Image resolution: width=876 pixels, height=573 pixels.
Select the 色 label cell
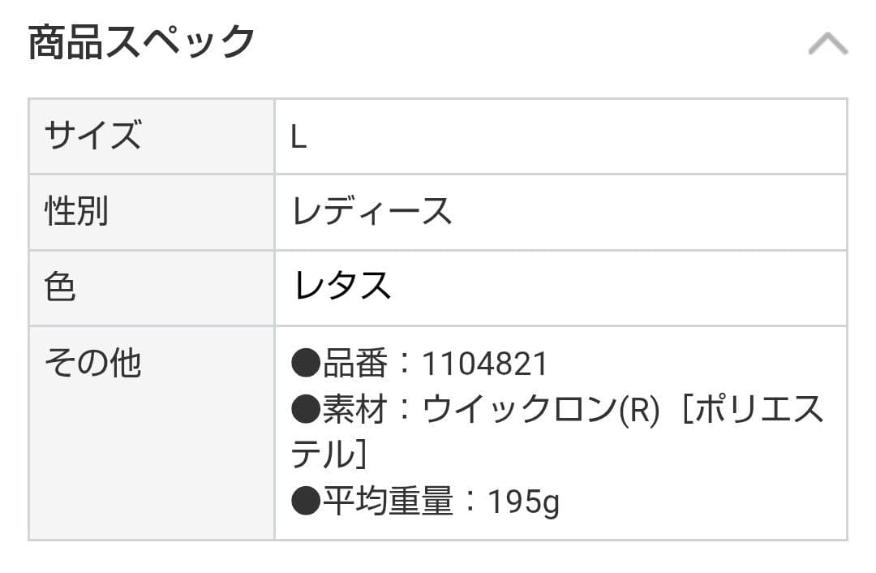[x=152, y=288]
